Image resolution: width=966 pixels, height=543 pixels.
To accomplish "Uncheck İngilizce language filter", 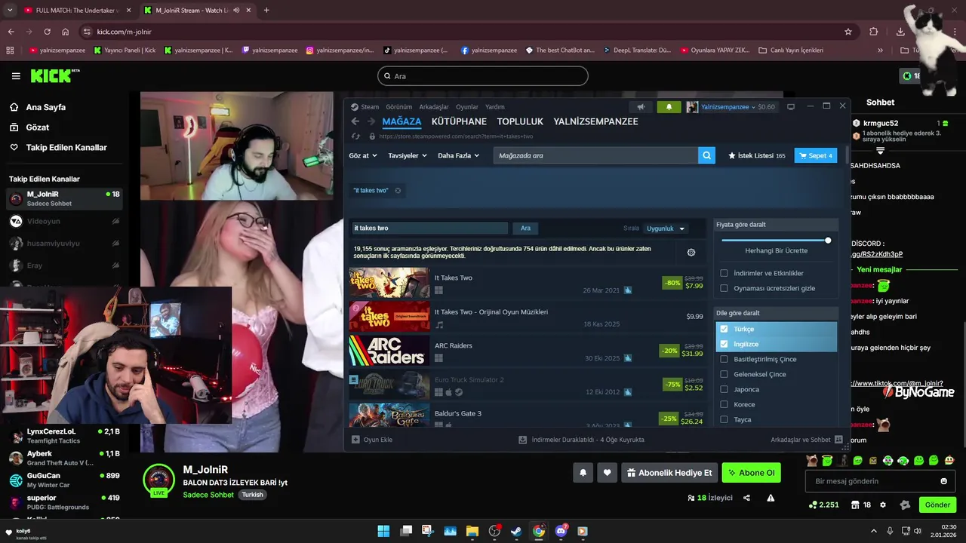I will point(724,344).
